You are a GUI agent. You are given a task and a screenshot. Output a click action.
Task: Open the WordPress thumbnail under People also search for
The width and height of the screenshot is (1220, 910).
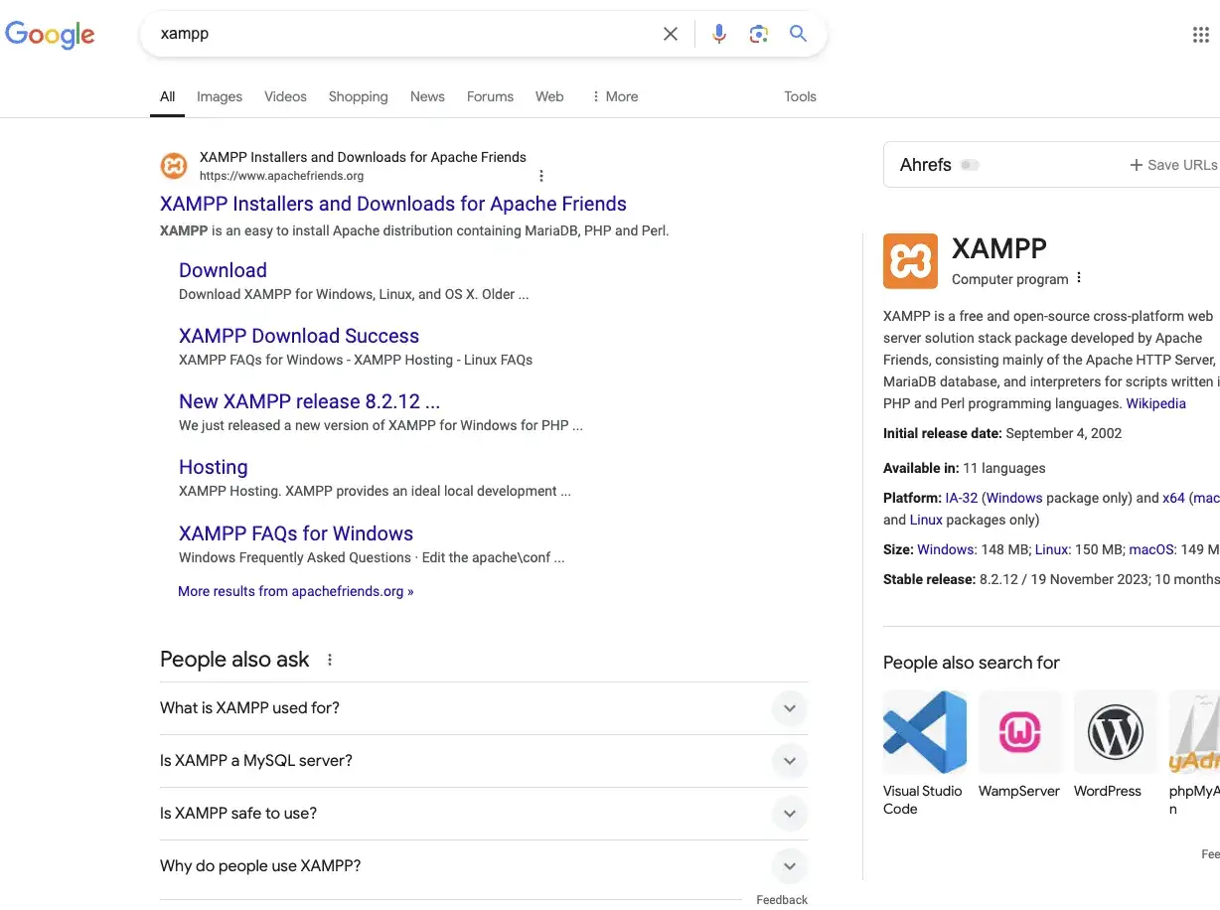(x=1115, y=732)
